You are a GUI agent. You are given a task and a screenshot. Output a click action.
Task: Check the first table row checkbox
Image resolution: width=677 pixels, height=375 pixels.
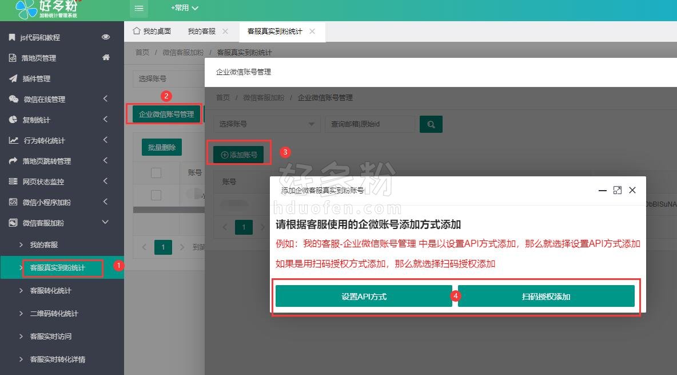[x=156, y=195]
